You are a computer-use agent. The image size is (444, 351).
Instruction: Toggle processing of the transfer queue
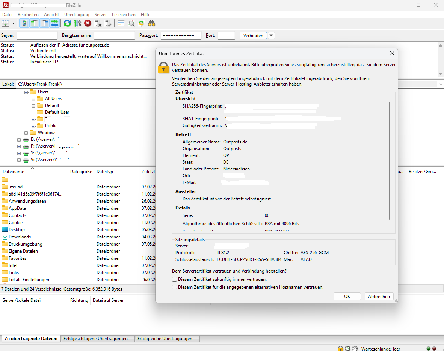coord(78,24)
